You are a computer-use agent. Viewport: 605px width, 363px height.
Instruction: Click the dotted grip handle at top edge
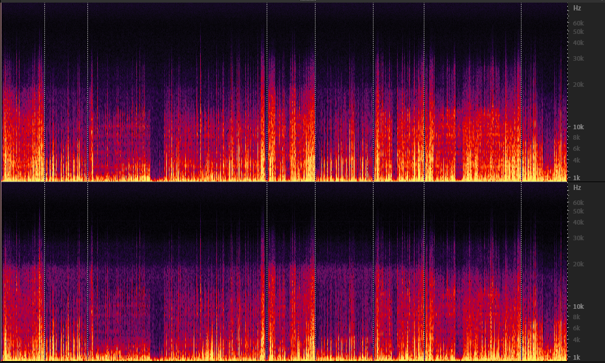(308, 1)
